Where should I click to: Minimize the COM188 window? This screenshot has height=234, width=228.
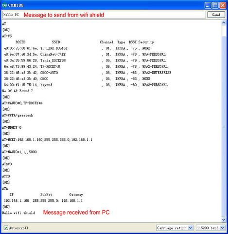click(208, 5)
